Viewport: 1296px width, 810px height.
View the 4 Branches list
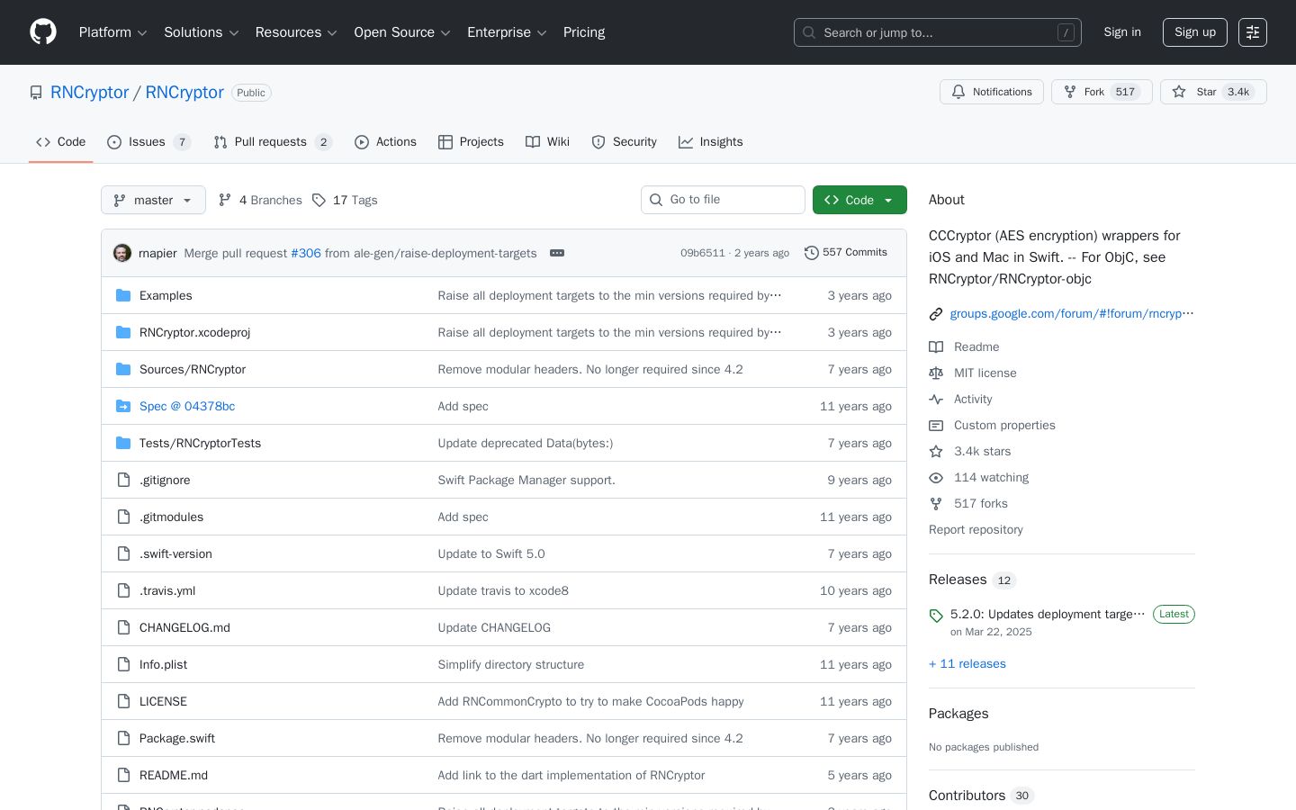tap(260, 200)
